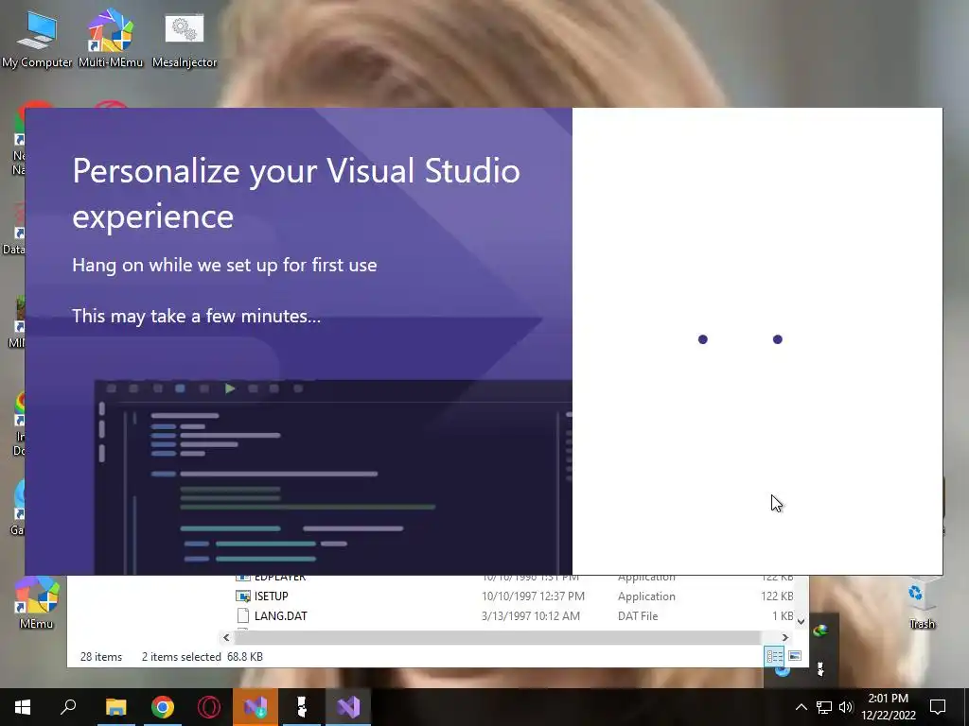The image size is (969, 726).
Task: Click the Explorer horizontal scrollbar thumb
Action: point(498,638)
